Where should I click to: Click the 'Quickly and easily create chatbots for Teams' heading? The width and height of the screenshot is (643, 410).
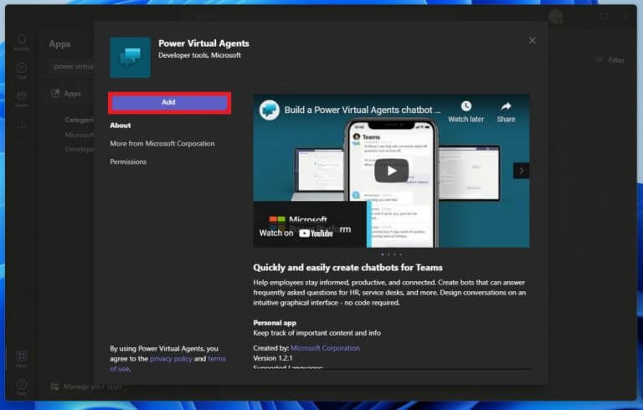click(x=347, y=268)
